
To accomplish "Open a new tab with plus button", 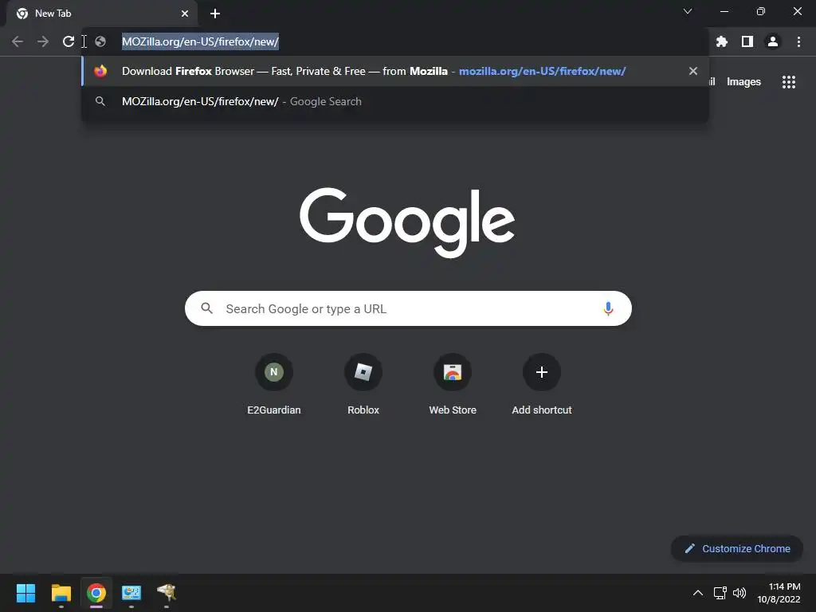I will (215, 14).
